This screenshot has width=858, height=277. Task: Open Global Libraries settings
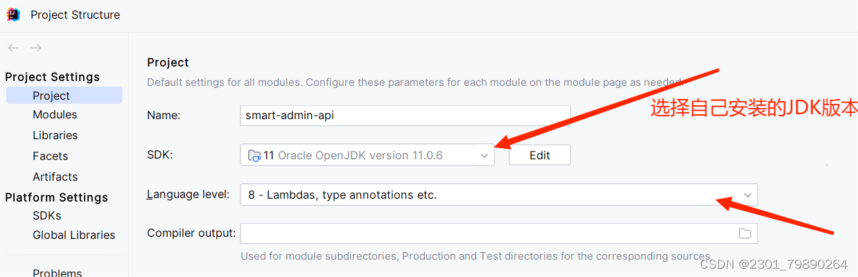(73, 235)
